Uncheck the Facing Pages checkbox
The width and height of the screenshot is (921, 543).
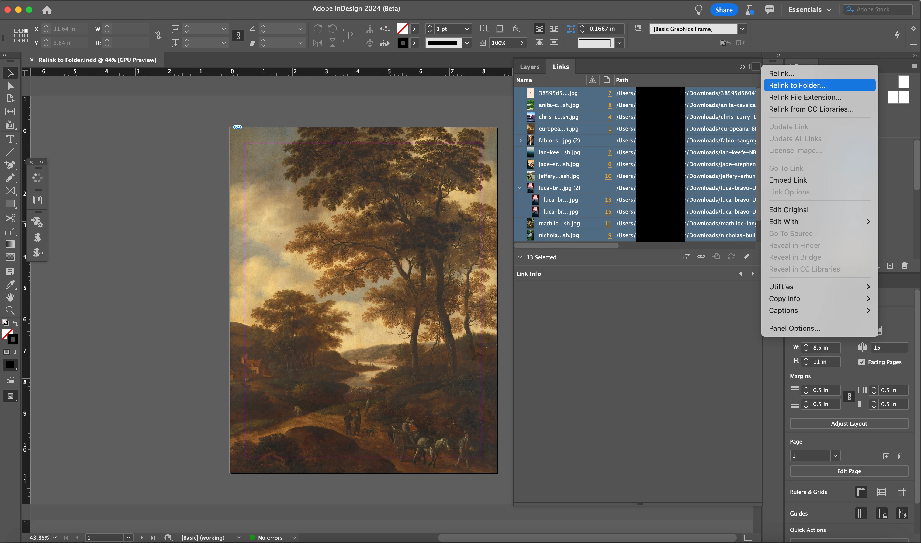pyautogui.click(x=861, y=362)
